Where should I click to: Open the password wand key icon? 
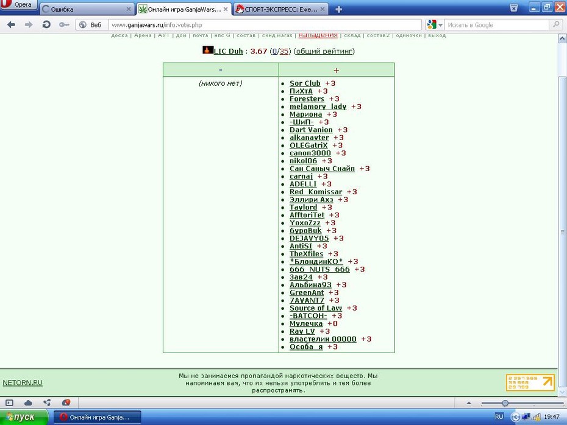[64, 24]
